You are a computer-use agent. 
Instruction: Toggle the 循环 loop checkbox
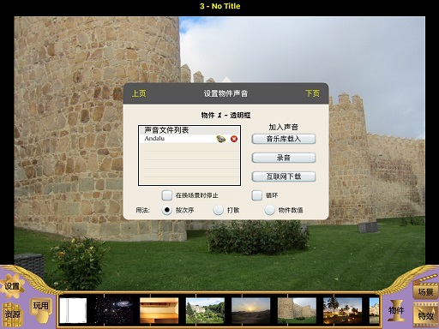256,195
